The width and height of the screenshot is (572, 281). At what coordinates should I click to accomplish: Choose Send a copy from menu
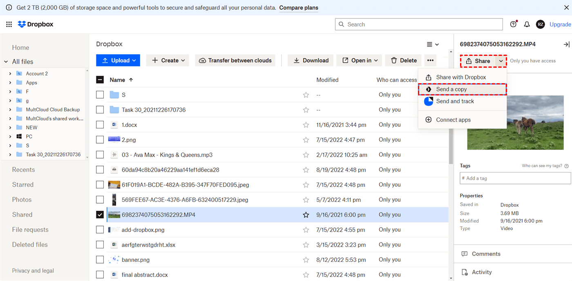point(451,89)
